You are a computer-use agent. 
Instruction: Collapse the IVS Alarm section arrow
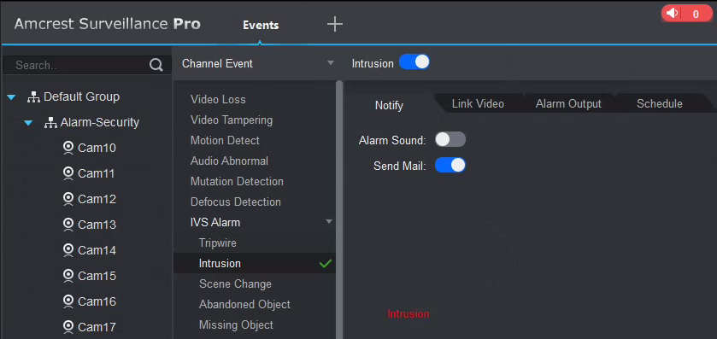pos(329,221)
